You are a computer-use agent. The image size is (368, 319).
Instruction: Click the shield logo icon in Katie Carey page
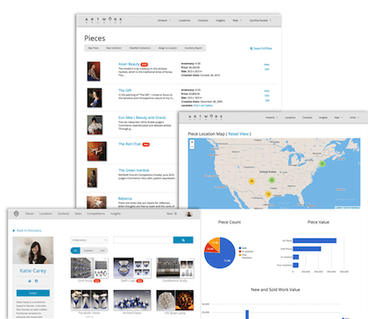tap(17, 214)
